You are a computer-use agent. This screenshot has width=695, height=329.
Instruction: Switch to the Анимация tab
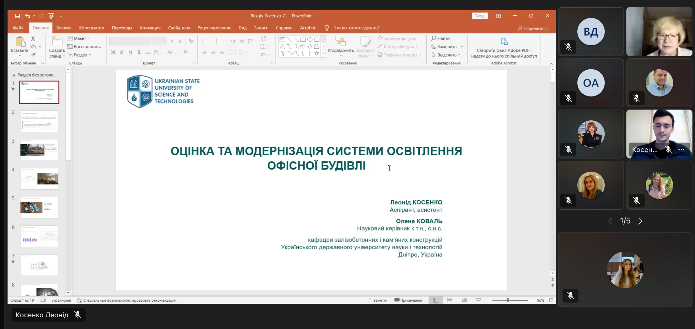pyautogui.click(x=150, y=28)
